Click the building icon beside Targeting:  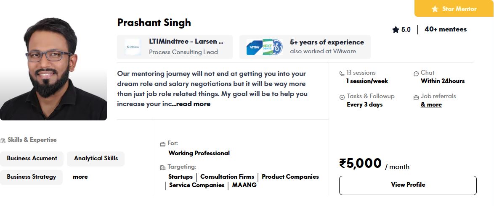click(x=162, y=167)
